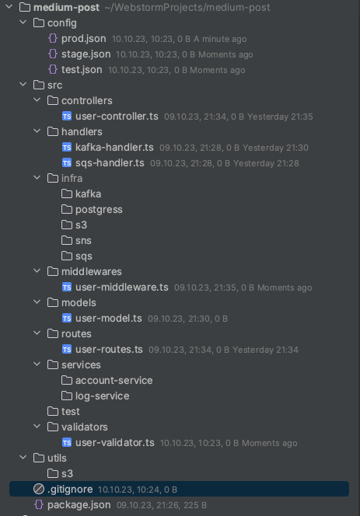
Task: Select user-middleware.ts in the tree
Action: click(122, 288)
